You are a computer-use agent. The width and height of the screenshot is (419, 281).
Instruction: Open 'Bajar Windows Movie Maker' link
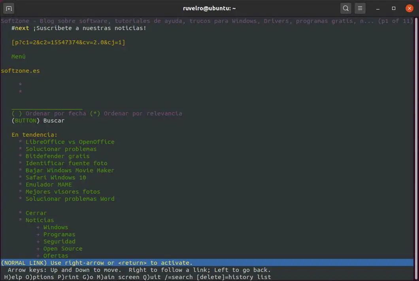pyautogui.click(x=70, y=170)
